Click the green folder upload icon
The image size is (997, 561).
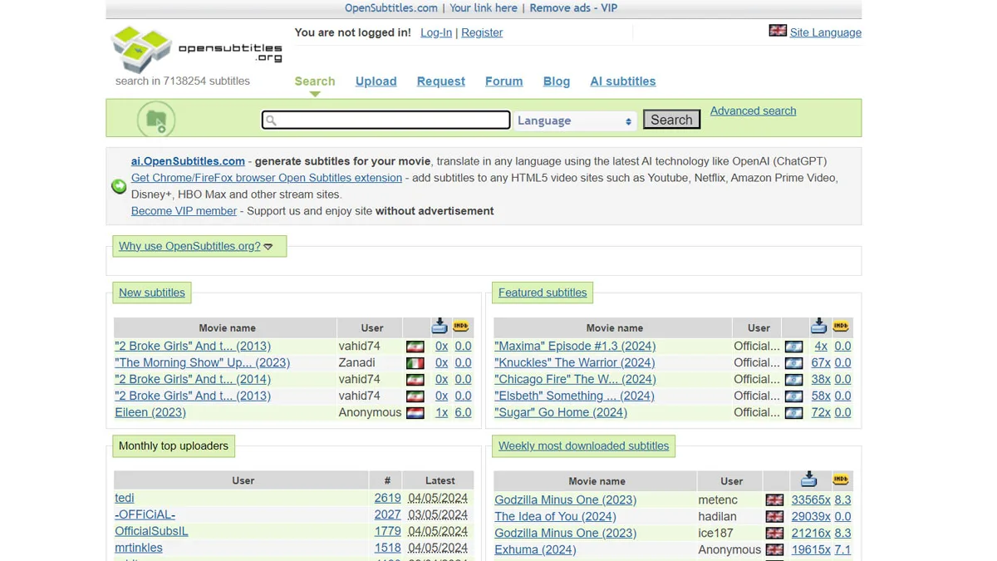pyautogui.click(x=156, y=120)
